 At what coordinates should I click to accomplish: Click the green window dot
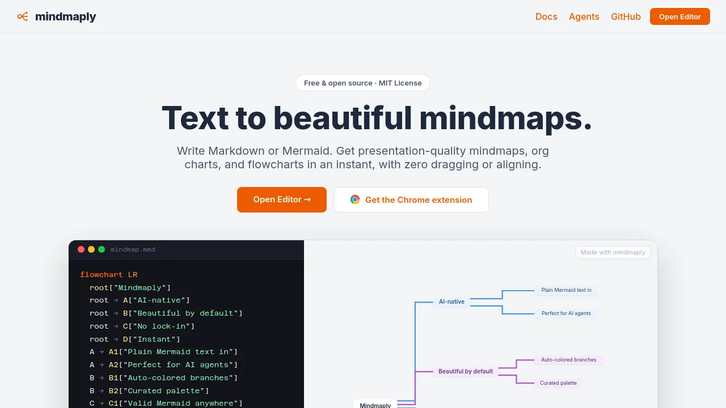102,249
